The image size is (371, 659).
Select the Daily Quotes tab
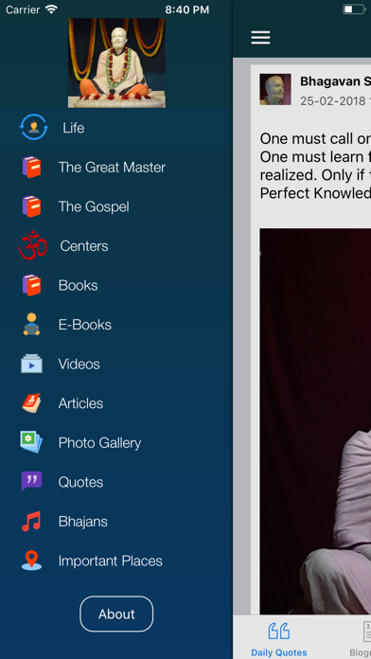[x=278, y=638]
